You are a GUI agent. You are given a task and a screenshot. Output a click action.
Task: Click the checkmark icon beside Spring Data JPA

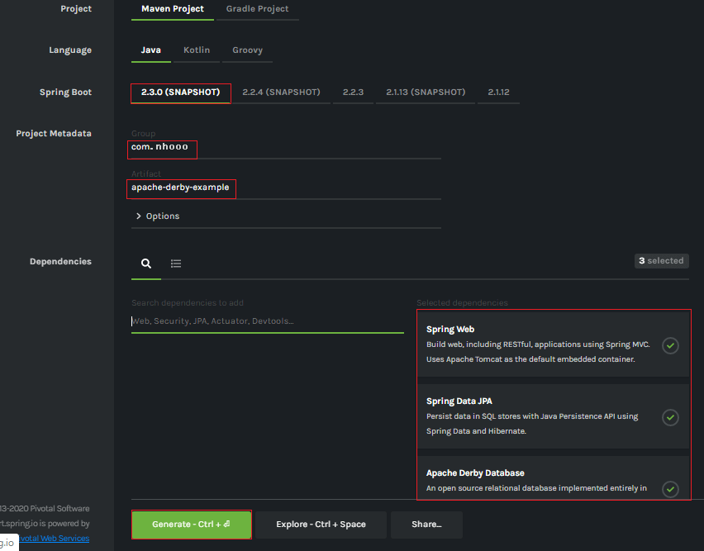coord(670,417)
